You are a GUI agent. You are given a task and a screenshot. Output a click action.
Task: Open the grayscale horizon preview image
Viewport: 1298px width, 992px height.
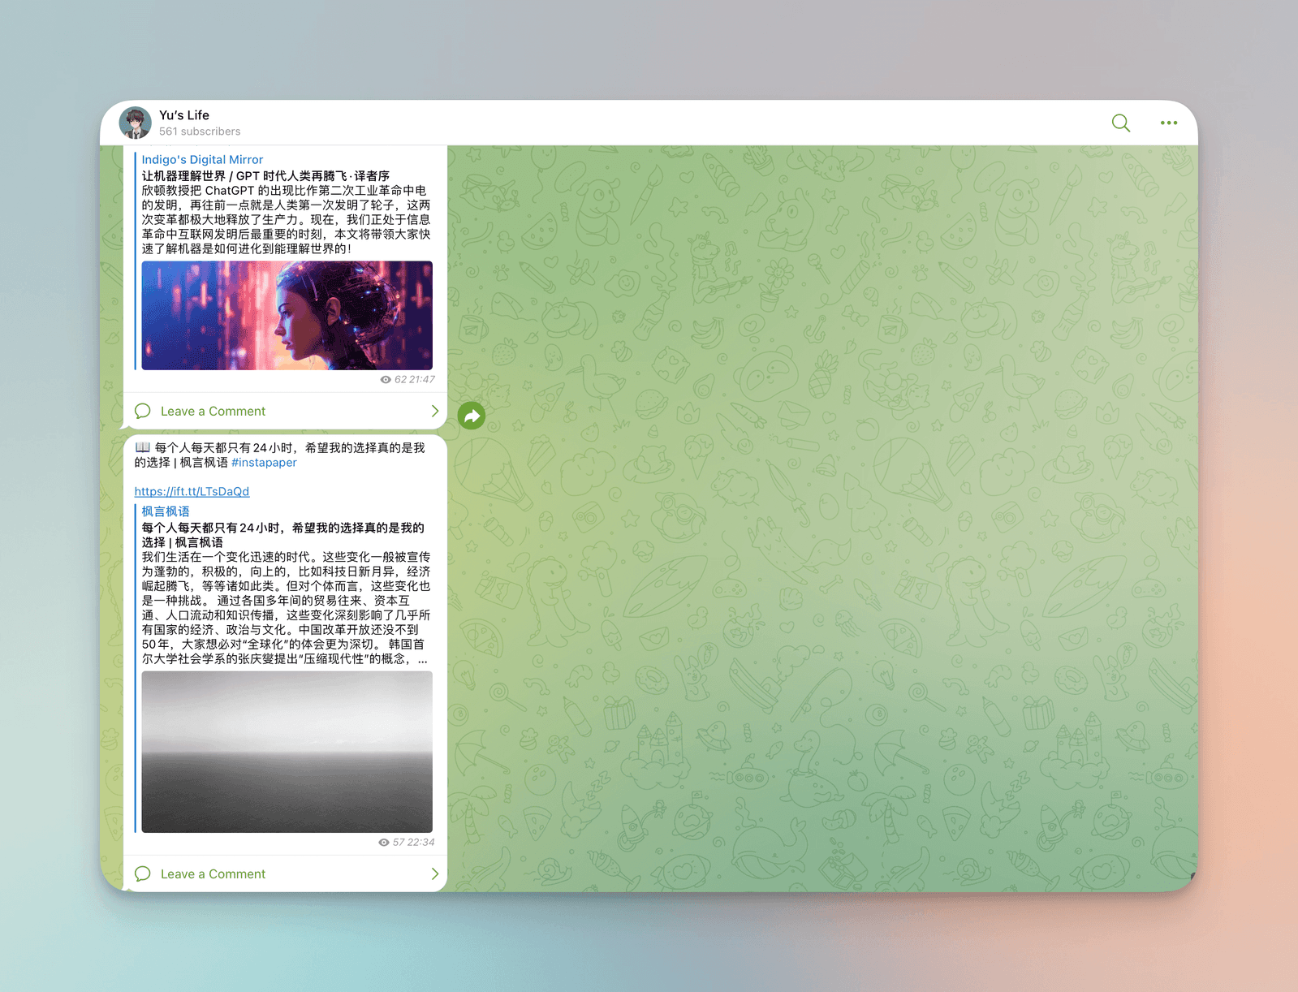[x=287, y=752]
